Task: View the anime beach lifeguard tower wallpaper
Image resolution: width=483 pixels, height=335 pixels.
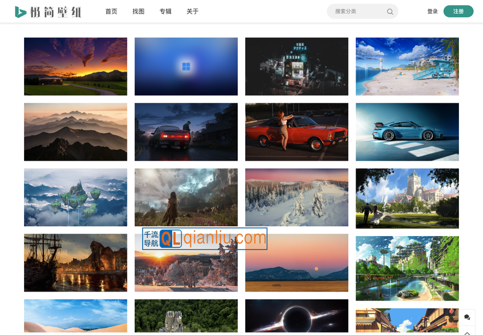Action: click(x=407, y=66)
